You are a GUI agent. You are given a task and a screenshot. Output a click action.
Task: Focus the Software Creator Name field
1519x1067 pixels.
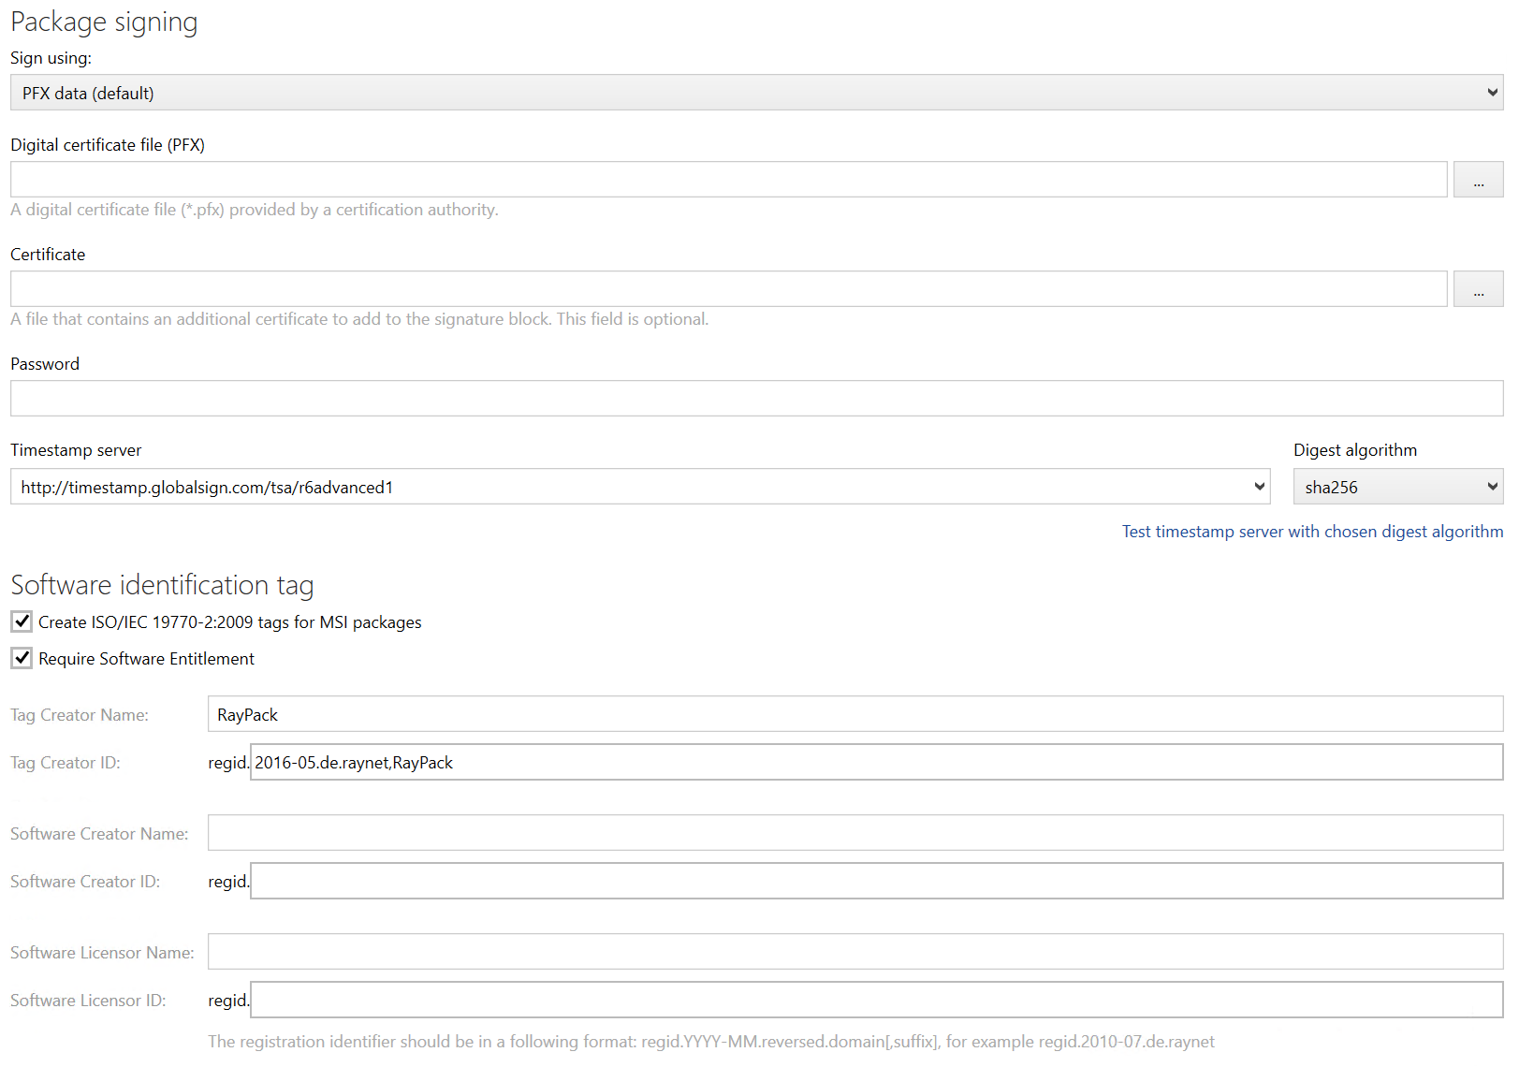click(x=655, y=832)
